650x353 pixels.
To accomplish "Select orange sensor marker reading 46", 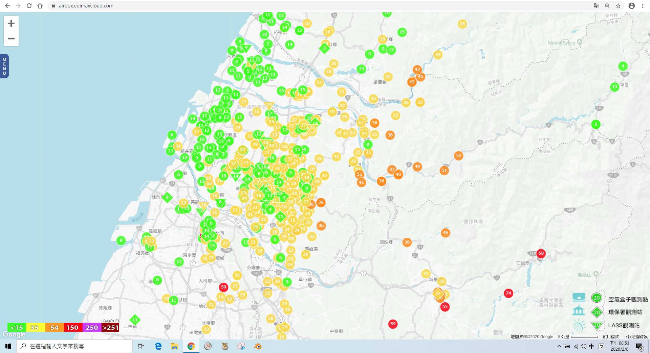I will [446, 232].
